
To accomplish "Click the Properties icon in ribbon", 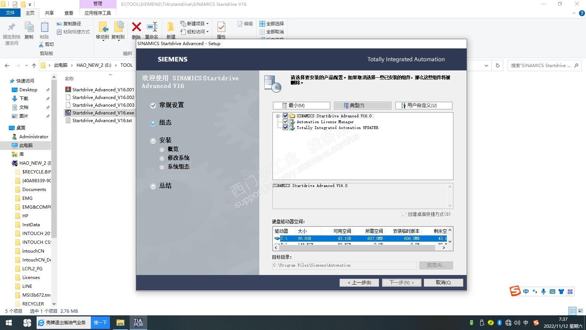I will tap(221, 27).
